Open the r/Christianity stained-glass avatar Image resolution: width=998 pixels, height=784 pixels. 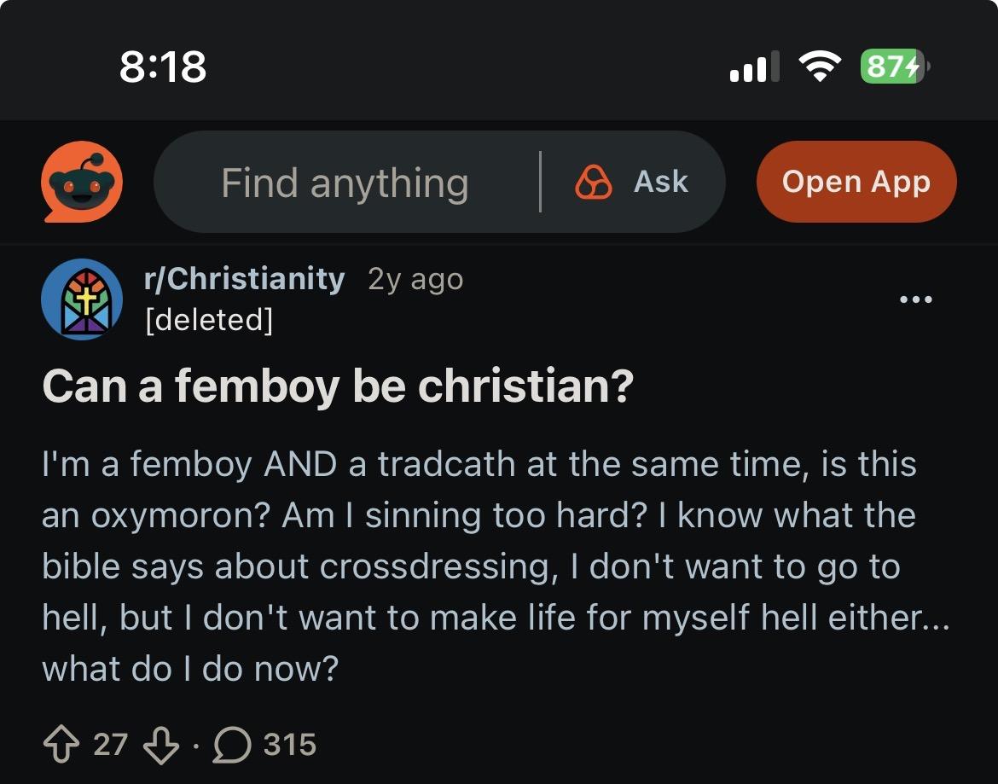tap(82, 299)
